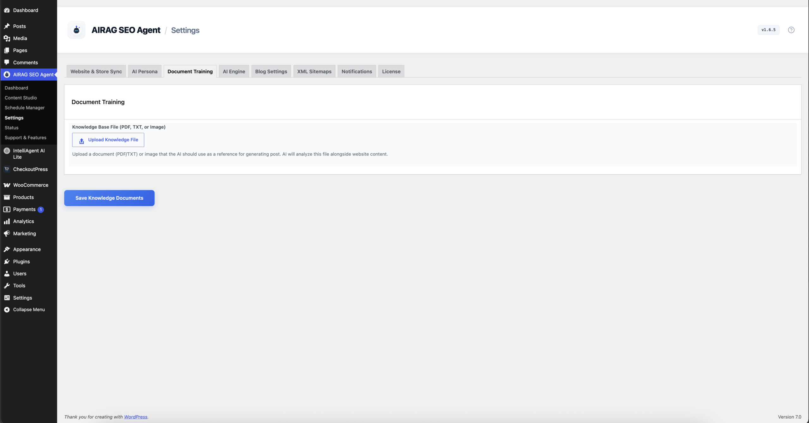Click the Pages icon in sidebar
Viewport: 809px width, 423px height.
tap(7, 50)
